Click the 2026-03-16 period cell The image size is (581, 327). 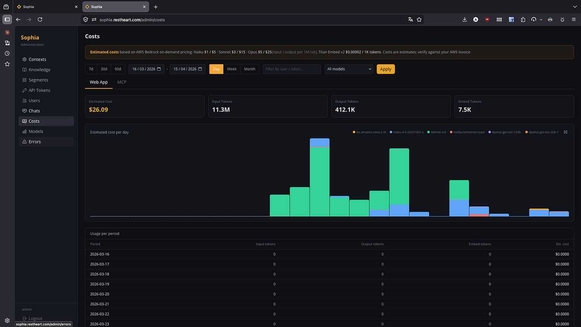click(100, 254)
